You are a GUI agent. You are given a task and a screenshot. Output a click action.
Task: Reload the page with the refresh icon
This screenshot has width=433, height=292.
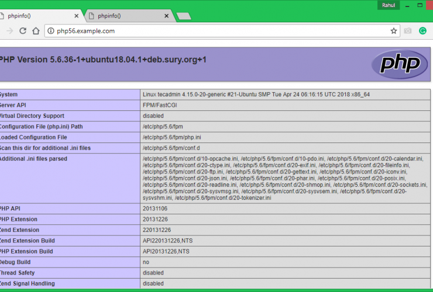click(x=23, y=31)
